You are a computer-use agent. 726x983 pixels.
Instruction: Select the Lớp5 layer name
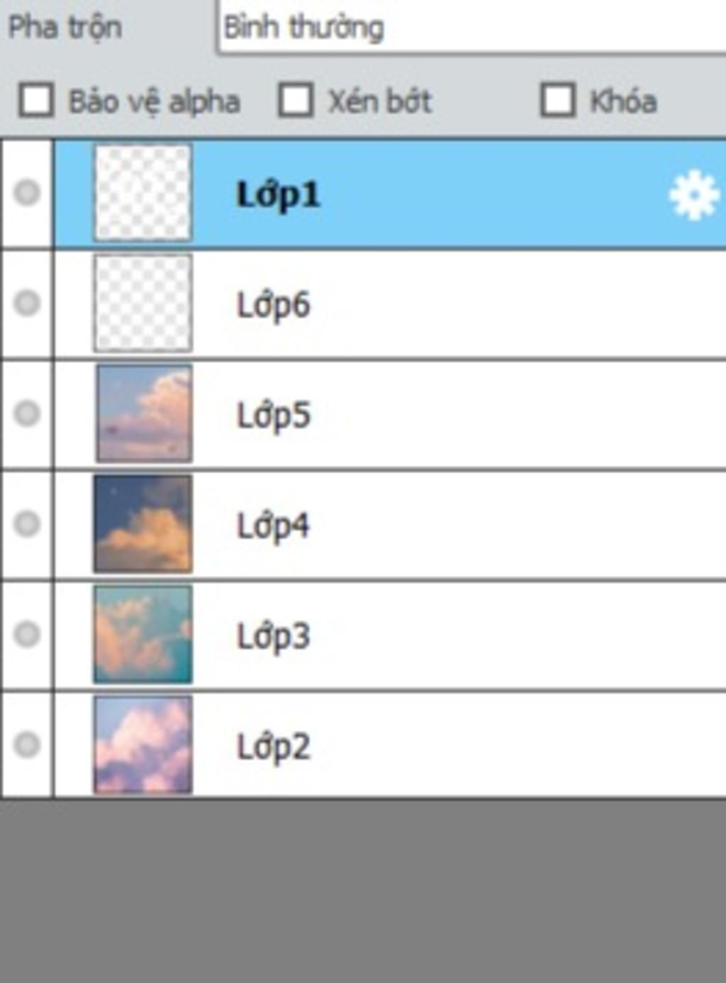pyautogui.click(x=274, y=416)
